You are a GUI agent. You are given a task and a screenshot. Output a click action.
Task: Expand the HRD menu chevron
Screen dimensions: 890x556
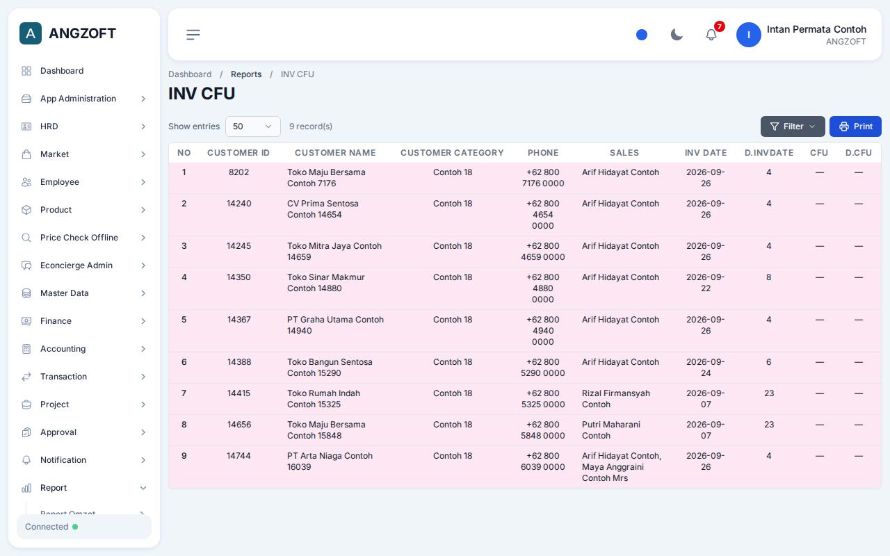click(143, 126)
